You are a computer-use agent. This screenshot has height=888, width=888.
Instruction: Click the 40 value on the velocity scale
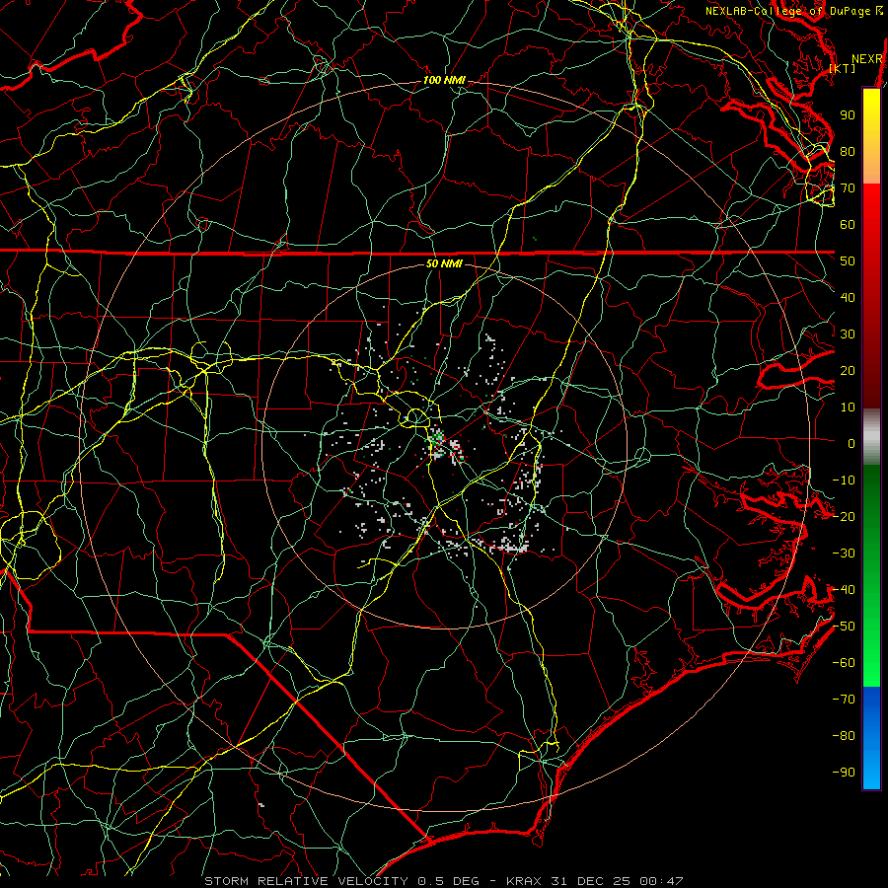(x=848, y=297)
